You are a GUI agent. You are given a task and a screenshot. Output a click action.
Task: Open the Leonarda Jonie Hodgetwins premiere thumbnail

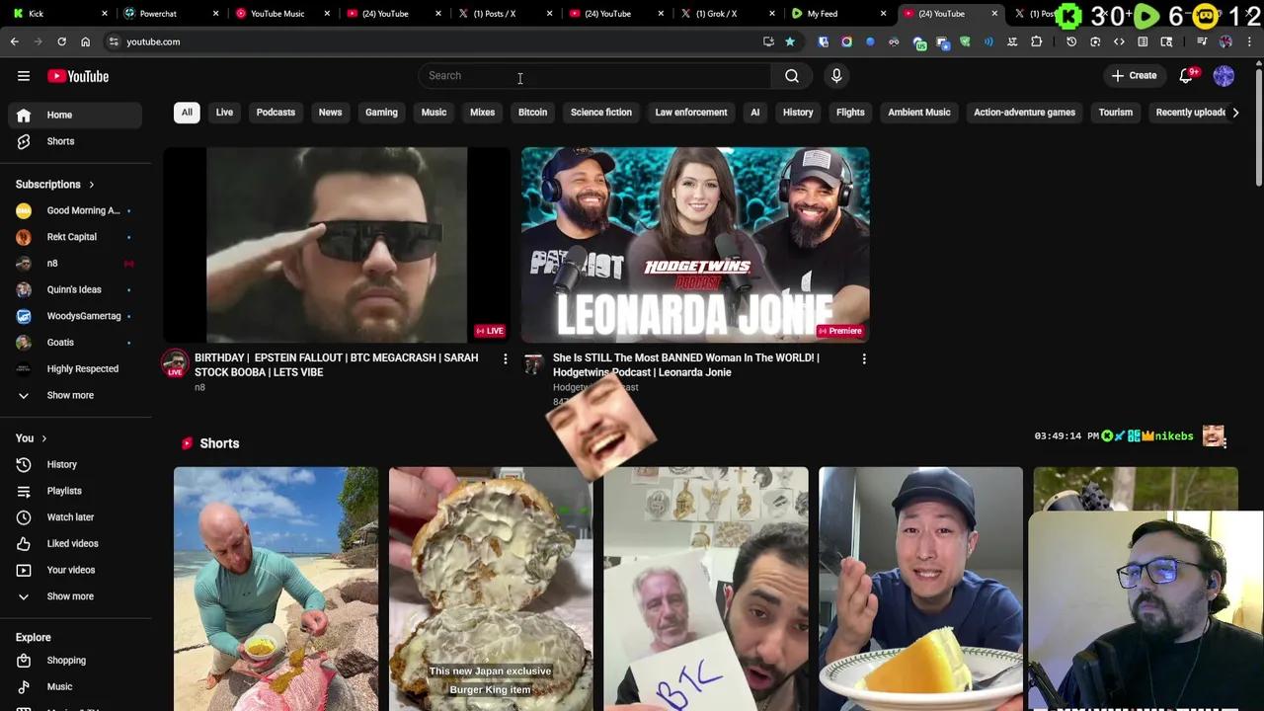695,245
